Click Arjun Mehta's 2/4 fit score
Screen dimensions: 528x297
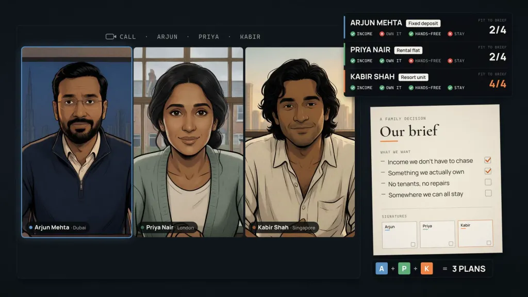[x=498, y=30]
